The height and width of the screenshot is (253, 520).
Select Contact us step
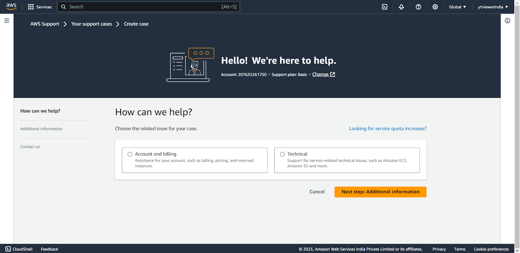[x=30, y=147]
